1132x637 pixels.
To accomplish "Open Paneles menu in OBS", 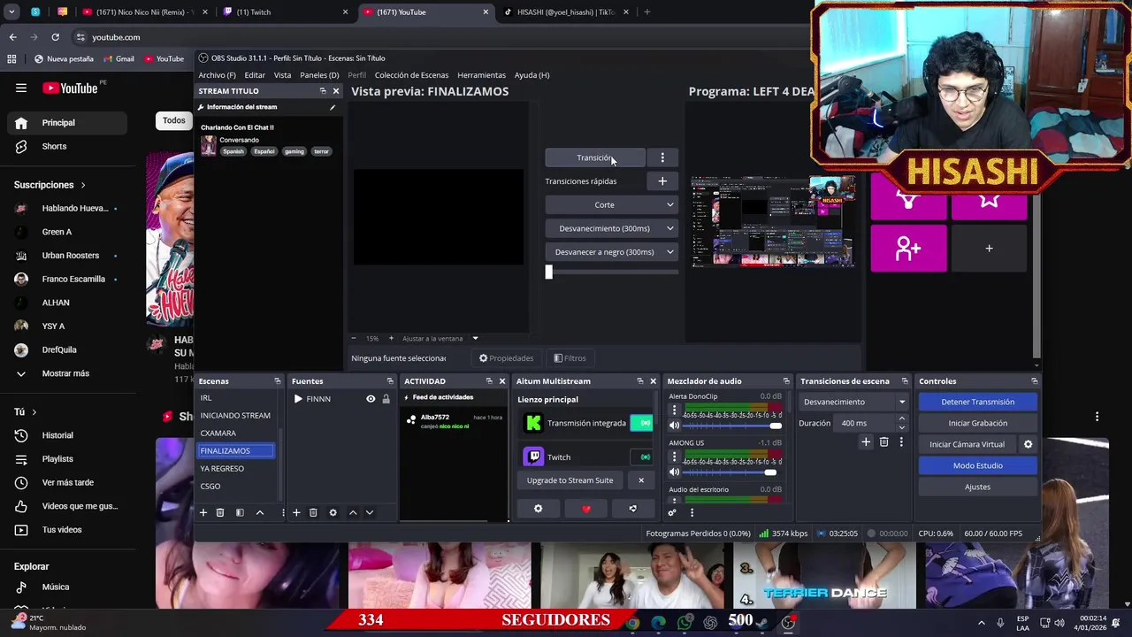I will pos(319,75).
